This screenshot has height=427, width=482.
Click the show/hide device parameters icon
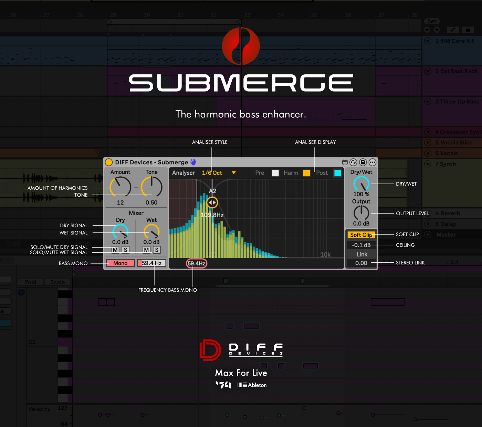pos(345,162)
